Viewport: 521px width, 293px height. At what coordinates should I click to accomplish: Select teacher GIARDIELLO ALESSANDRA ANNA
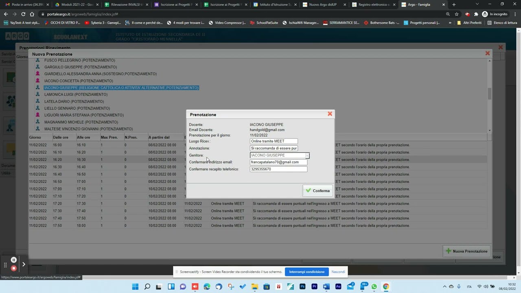coord(101,74)
